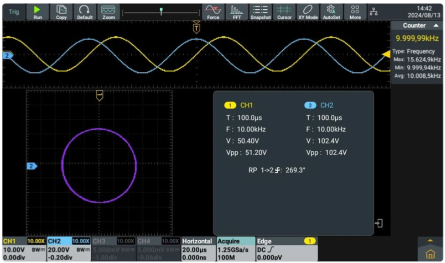Collapse the Counter panel arrow
The height and width of the screenshot is (263, 445).
436,25
